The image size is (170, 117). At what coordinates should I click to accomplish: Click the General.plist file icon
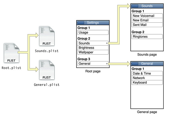[x=47, y=70]
